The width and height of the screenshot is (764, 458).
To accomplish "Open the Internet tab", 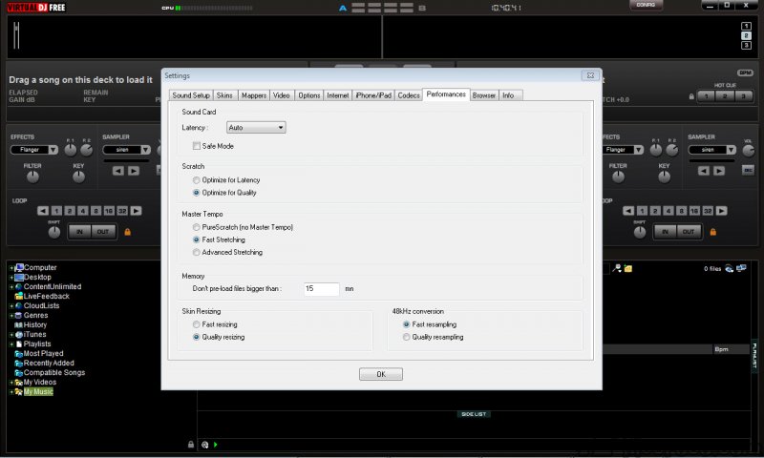I will tap(338, 95).
